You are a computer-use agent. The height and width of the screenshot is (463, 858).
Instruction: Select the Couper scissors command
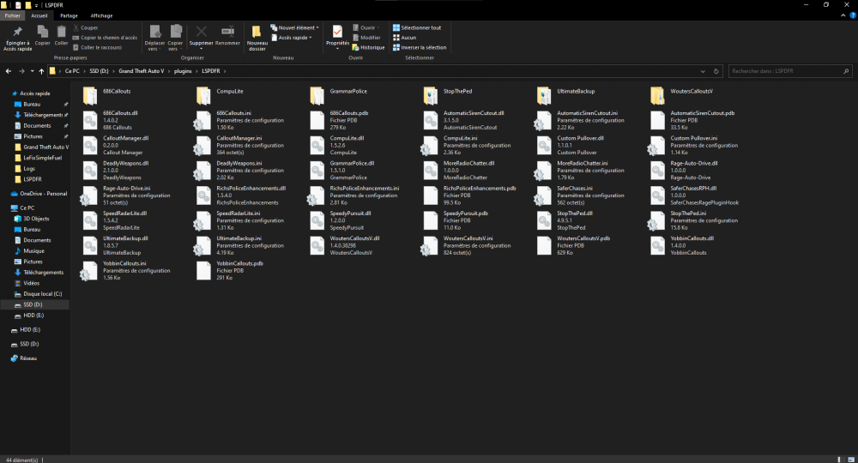coord(85,28)
